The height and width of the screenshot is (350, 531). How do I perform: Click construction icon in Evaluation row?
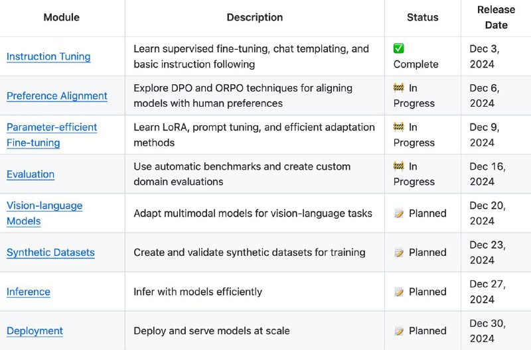pyautogui.click(x=399, y=166)
